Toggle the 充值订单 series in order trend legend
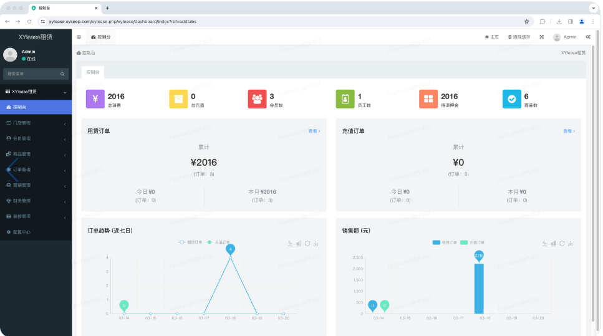The image size is (603, 336). (219, 242)
